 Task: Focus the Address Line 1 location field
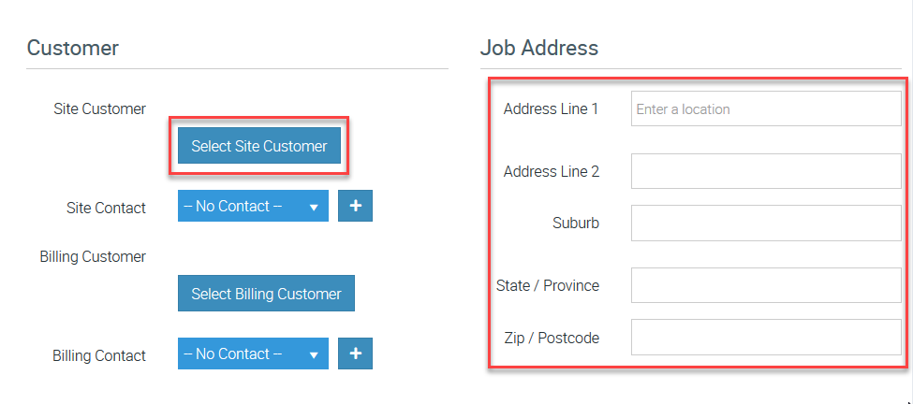(x=765, y=108)
